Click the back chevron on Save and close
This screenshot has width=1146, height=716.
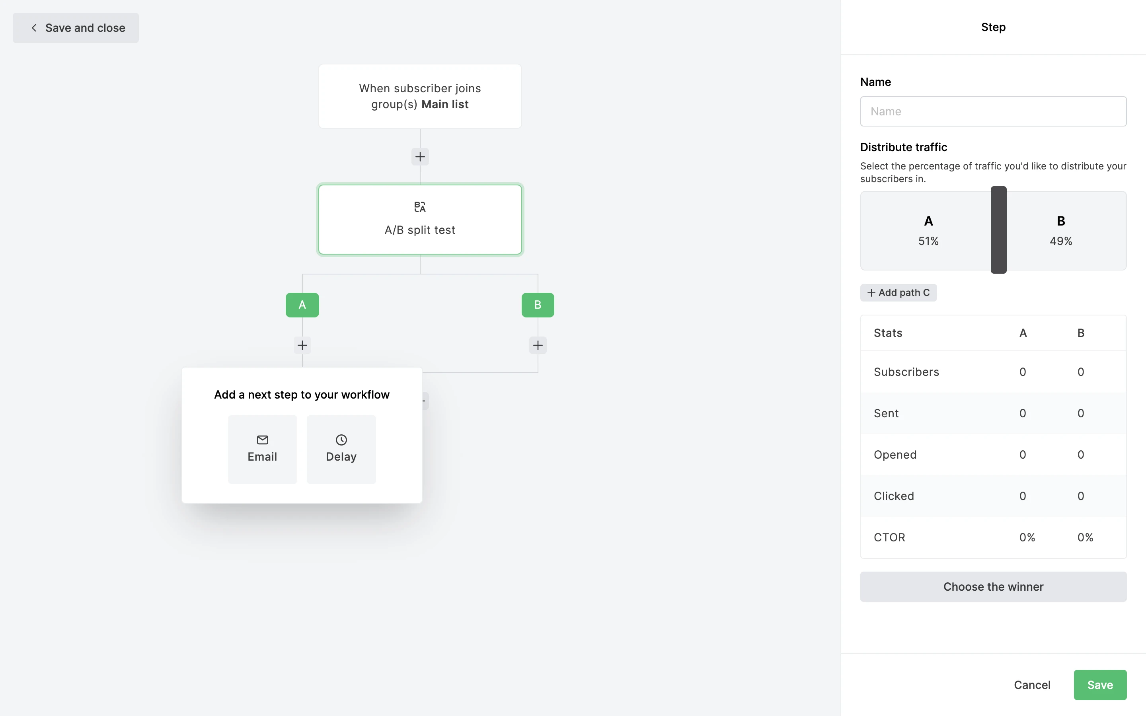click(x=34, y=28)
